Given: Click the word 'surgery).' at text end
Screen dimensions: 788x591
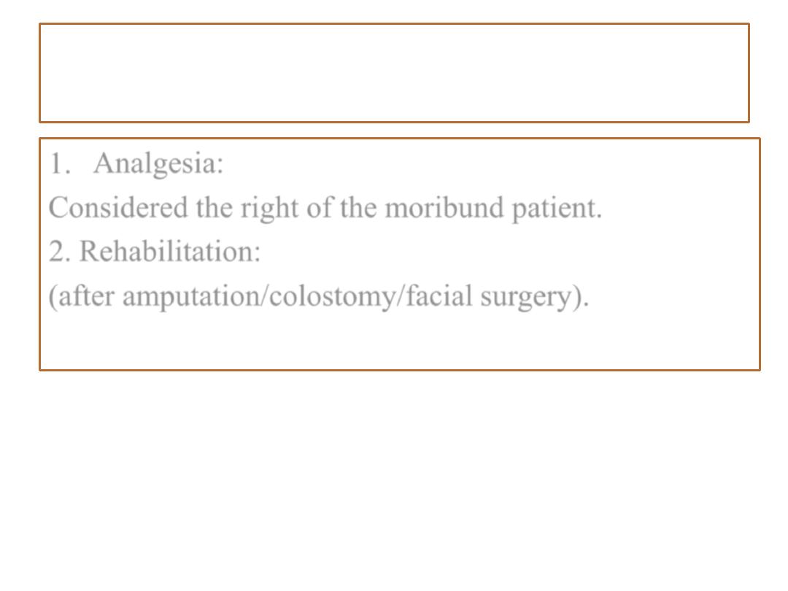Looking at the screenshot, I should 534,296.
